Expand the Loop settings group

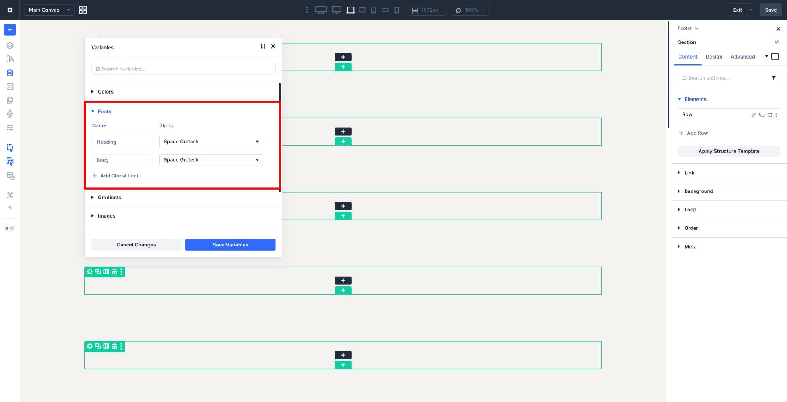[x=687, y=210]
